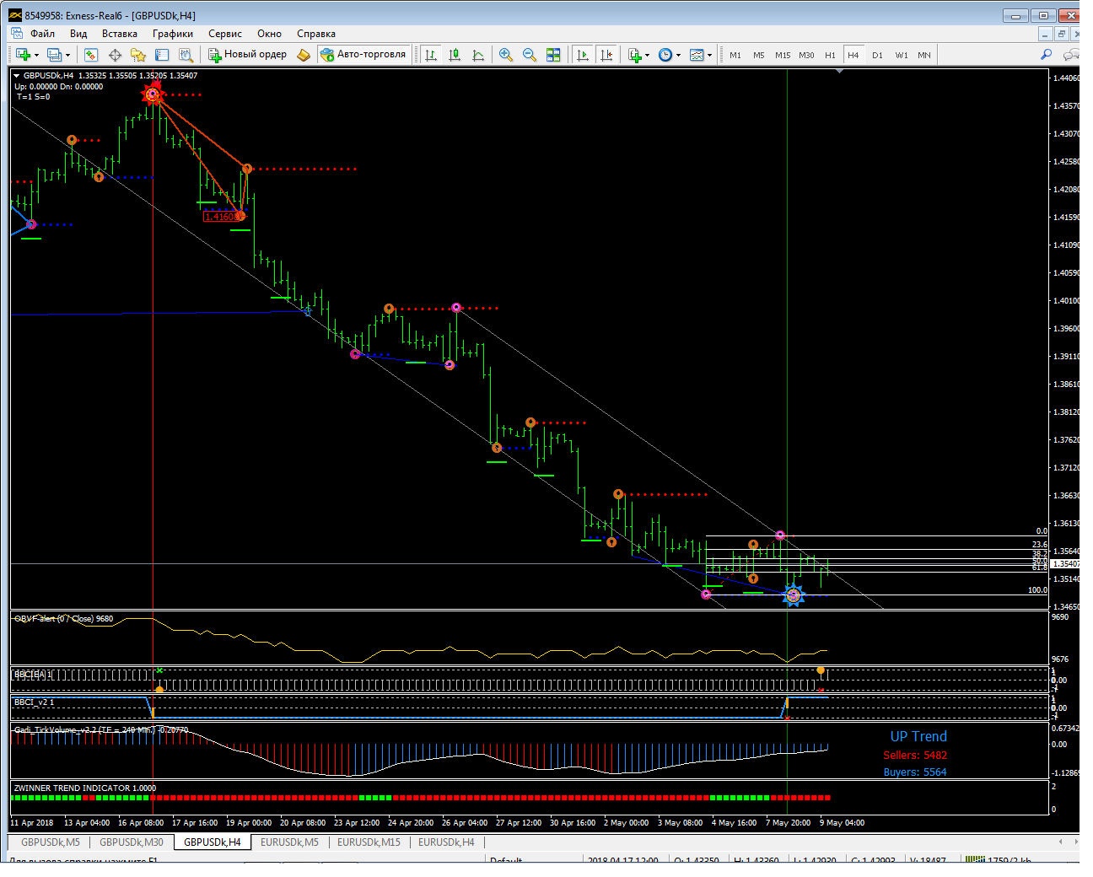
Task: Expand the Periods clock dropdown
Action: coord(678,56)
